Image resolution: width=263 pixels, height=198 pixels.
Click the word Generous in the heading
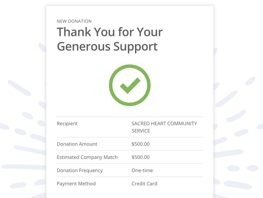(84, 46)
